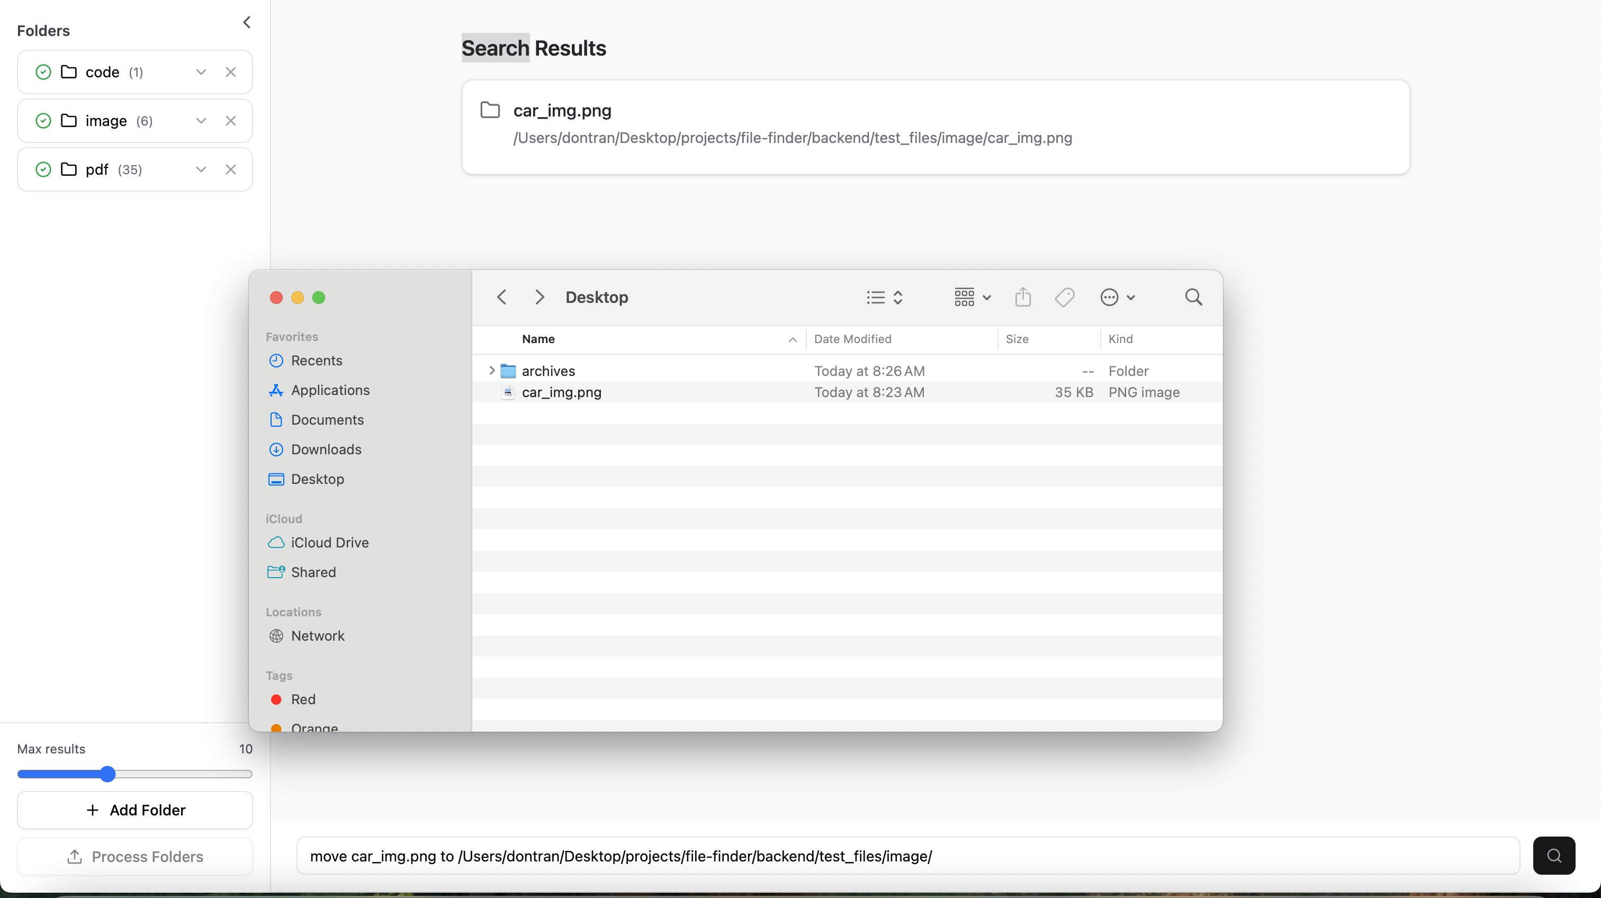
Task: Click the move command input field
Action: [x=907, y=856]
